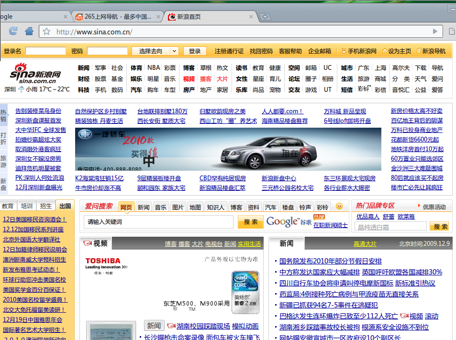Choose the 楼盘 search tab
The height and width of the screenshot is (340, 456).
[x=288, y=207]
